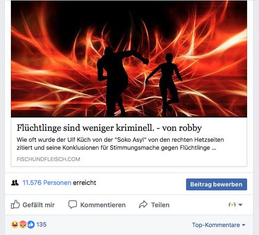259x235 pixels.
Task: Choose Teilen to share the post
Action: click(x=160, y=205)
